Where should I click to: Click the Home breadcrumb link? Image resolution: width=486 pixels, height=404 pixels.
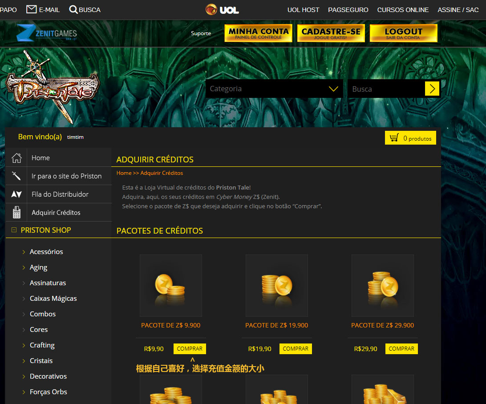[124, 173]
